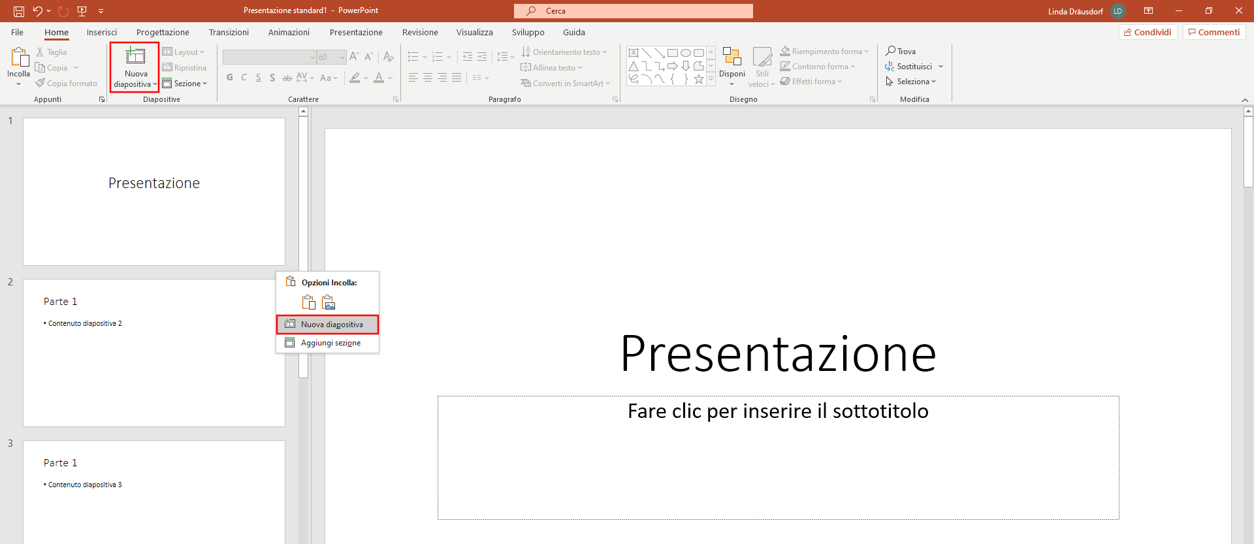Screen dimensions: 1254x544
Task: Open the File menu
Action: click(x=18, y=32)
